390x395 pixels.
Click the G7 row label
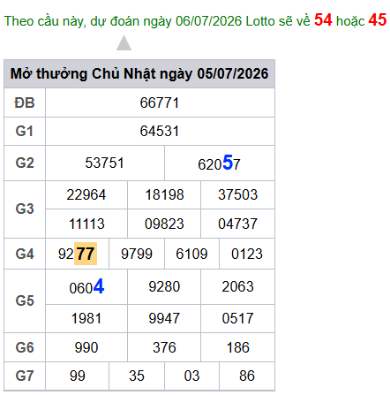click(25, 376)
